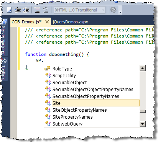Click the decrease indent toolbar icon
The height and width of the screenshot is (142, 158).
coord(18,10)
